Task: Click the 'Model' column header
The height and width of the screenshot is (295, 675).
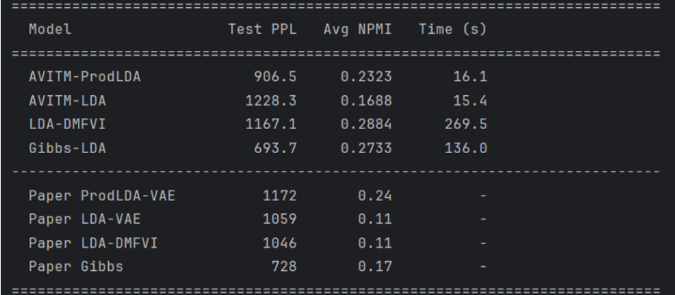Action: [50, 29]
